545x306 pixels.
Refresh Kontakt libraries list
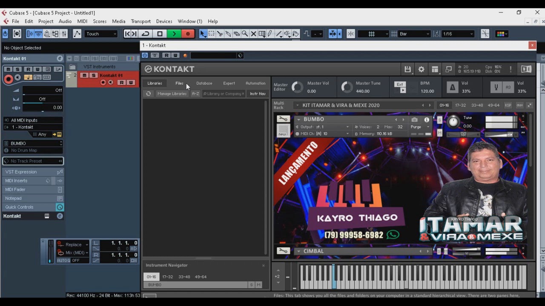click(148, 93)
